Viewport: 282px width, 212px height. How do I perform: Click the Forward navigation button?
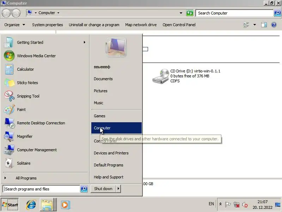coord(16,13)
